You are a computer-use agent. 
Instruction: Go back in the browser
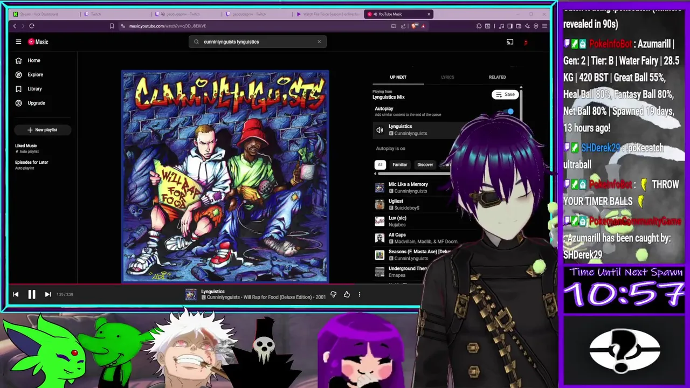(x=15, y=26)
